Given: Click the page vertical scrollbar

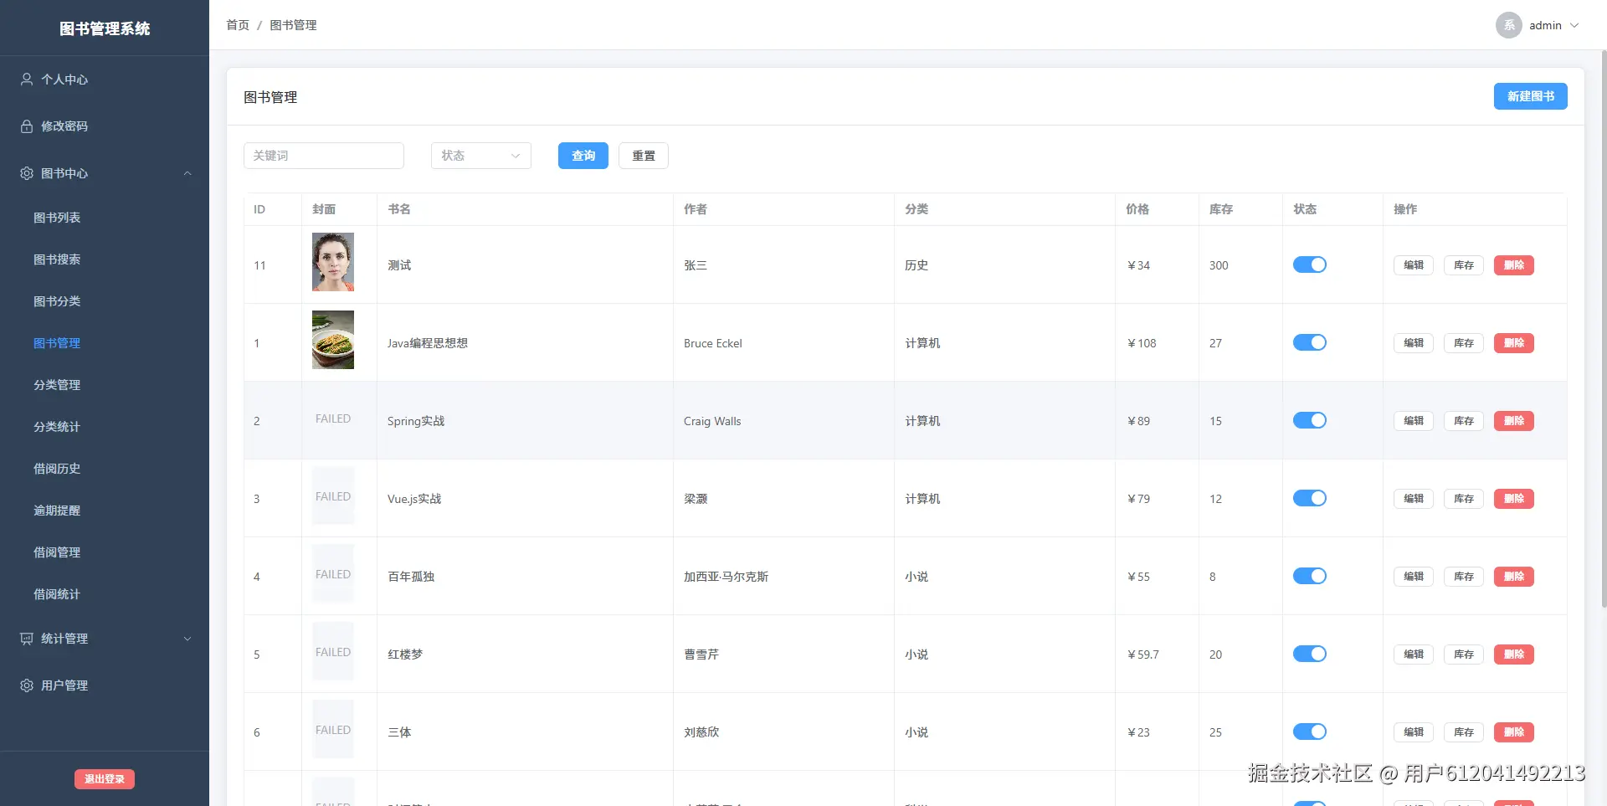Looking at the screenshot, I should pos(1603,328).
